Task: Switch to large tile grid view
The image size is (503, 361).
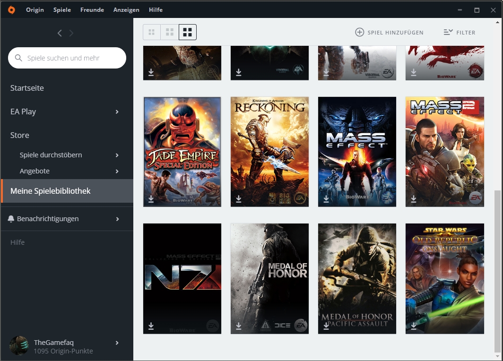Action: [187, 32]
